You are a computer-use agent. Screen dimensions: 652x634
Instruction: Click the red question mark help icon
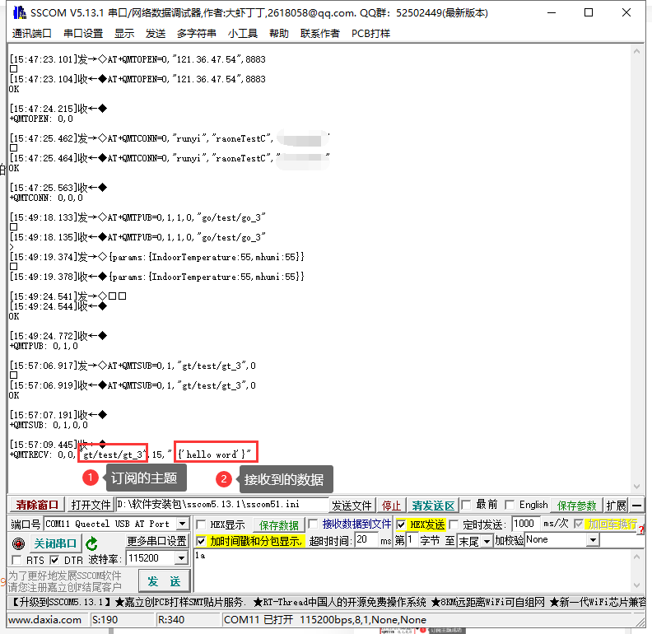point(641,530)
